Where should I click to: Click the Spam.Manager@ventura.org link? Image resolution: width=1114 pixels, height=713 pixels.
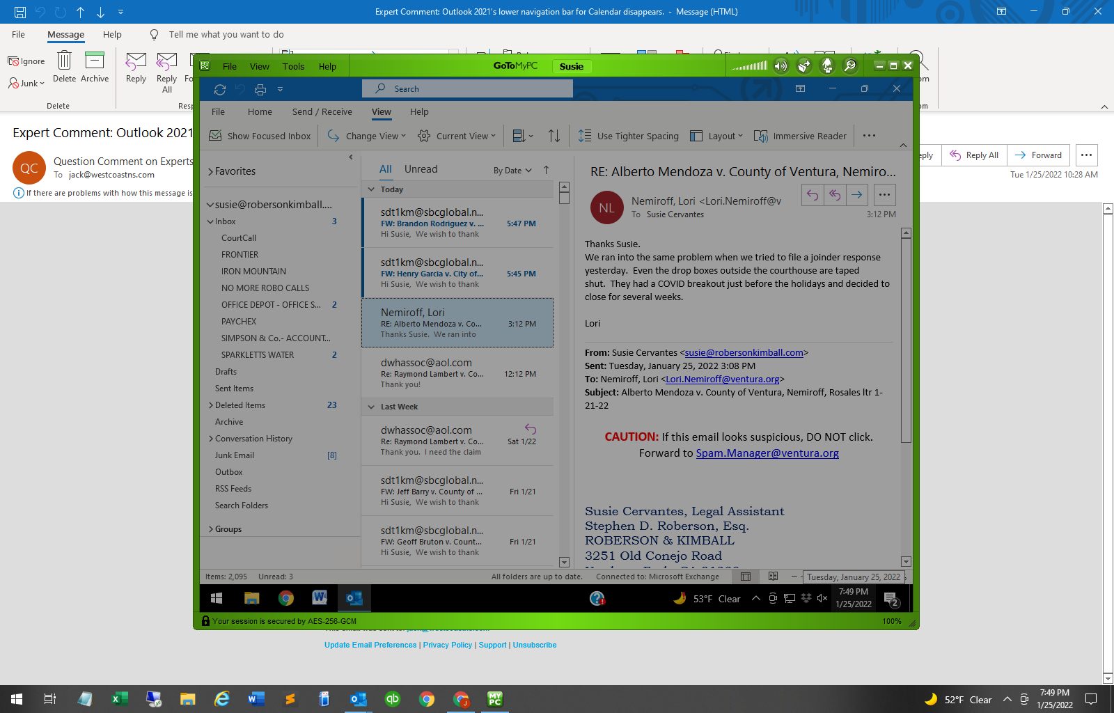tap(767, 453)
